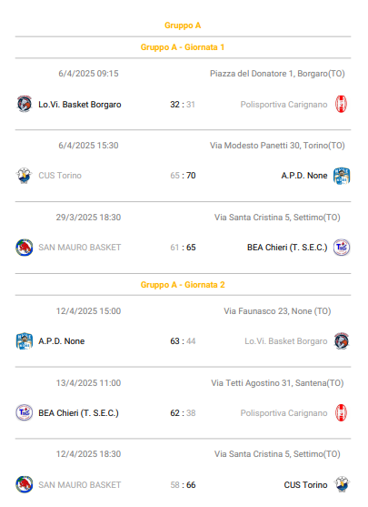This screenshot has height=507, width=368.
Task: Open Piazza del Donatore 1, Borgaro address
Action: [277, 74]
